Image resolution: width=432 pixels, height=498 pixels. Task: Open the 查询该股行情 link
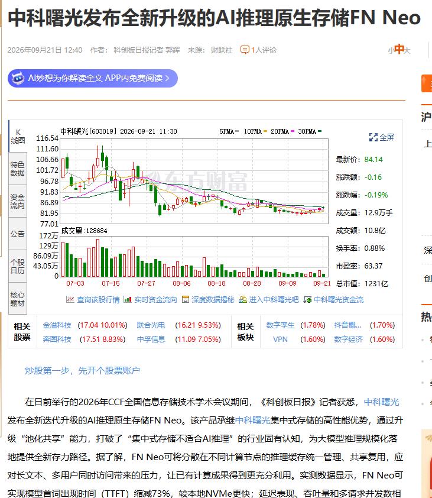[98, 299]
